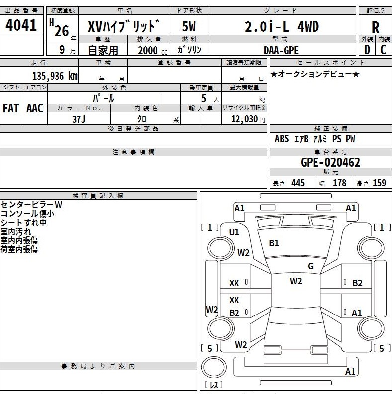Select the 評価点 header label
392x394 pixels.
[376, 11]
